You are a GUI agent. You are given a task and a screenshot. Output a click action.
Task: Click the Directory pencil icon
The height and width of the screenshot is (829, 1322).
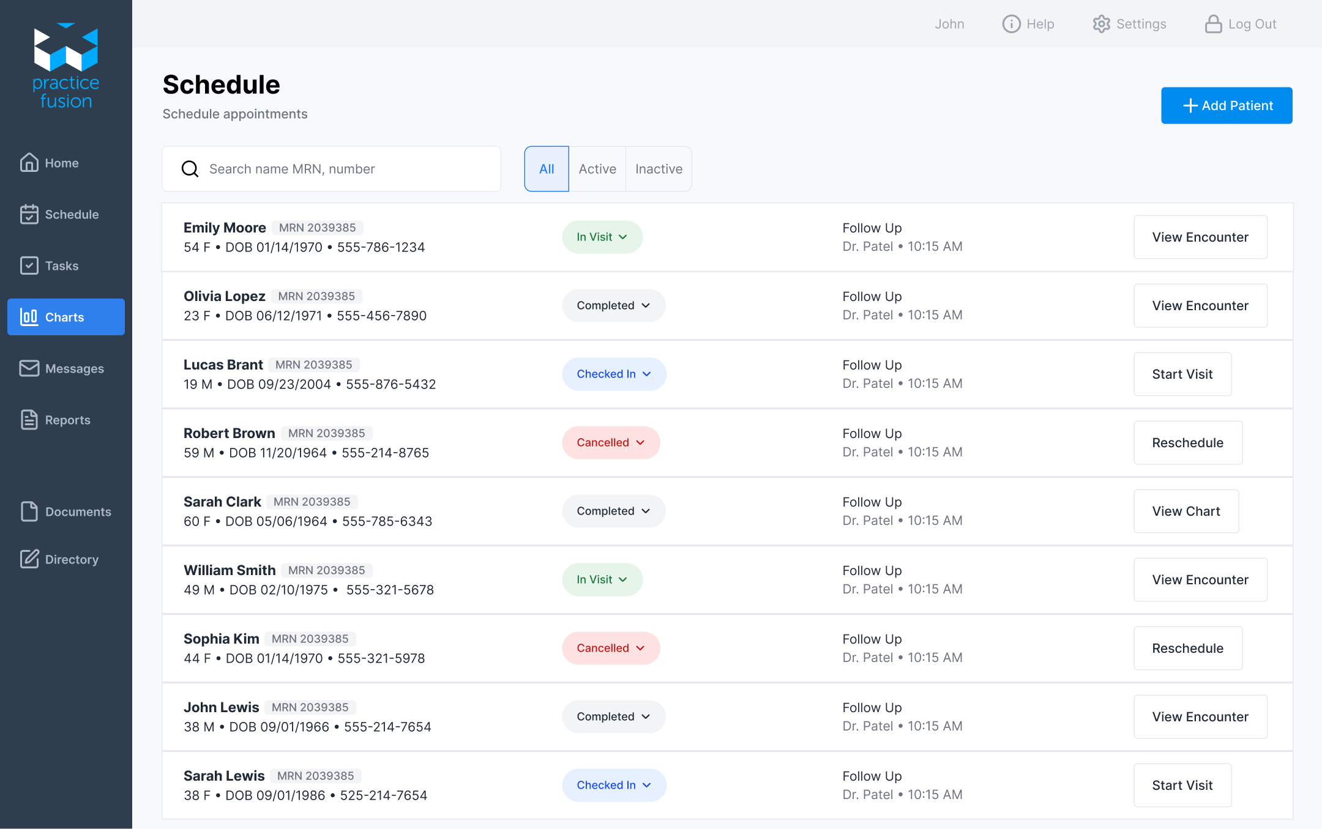[x=29, y=559]
